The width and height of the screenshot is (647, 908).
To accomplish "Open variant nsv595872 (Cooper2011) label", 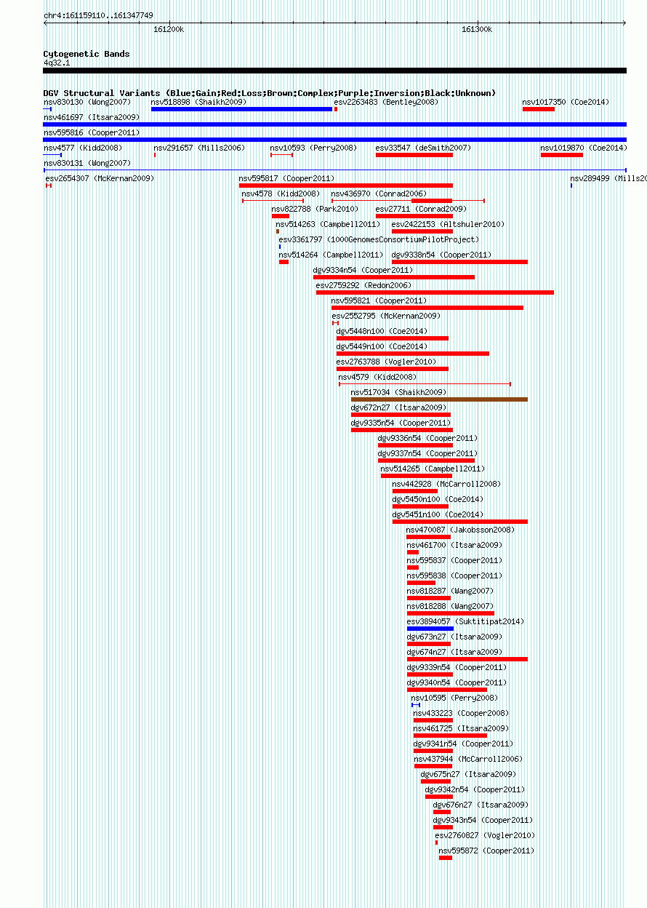I will pyautogui.click(x=486, y=851).
